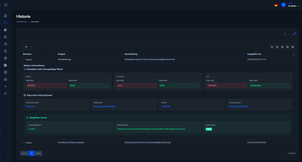Sort by Benutzer column arrows
This screenshot has height=162, width=302.
(x=55, y=54)
